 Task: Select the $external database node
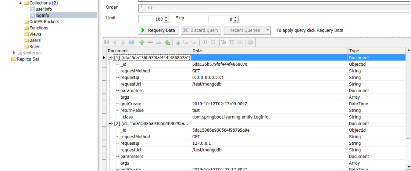pos(30,53)
